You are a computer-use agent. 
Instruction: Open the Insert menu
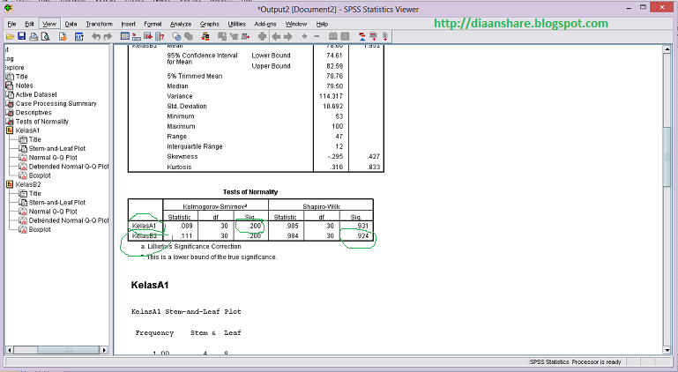pyautogui.click(x=129, y=24)
